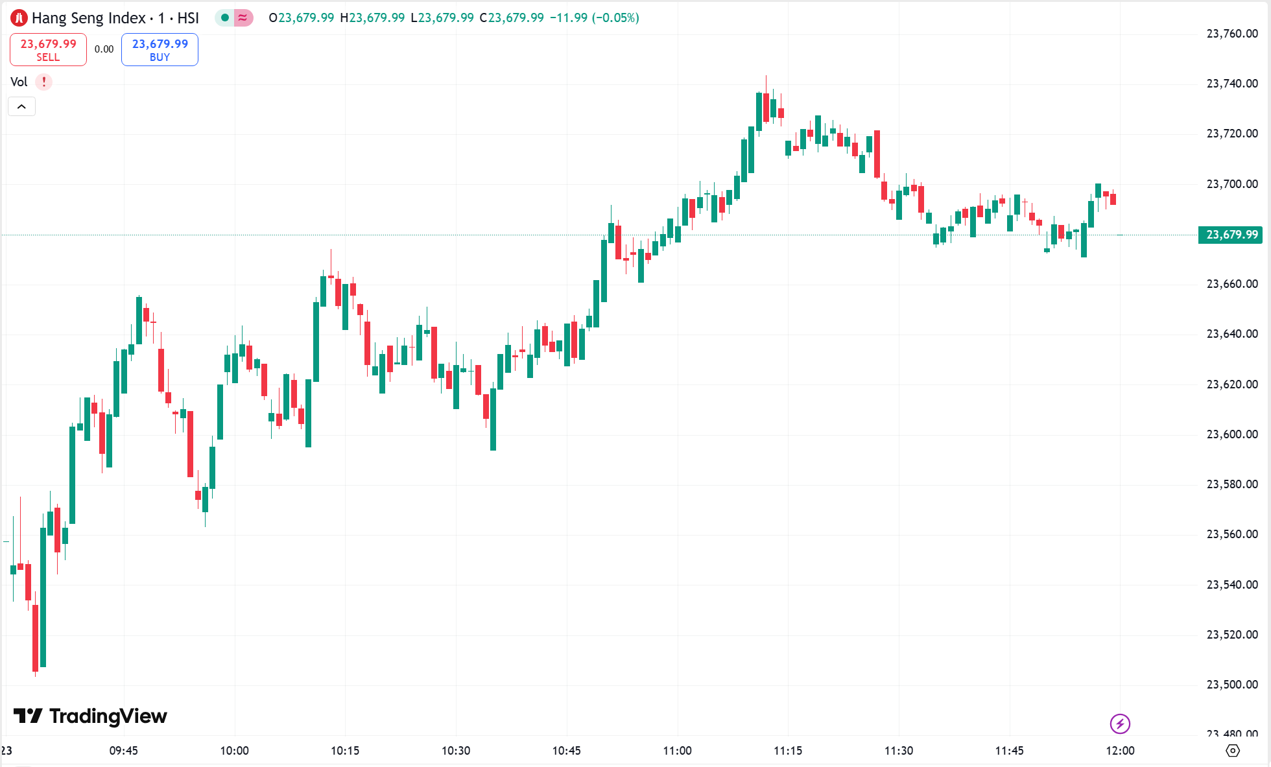Click the price scale on the right edge

pos(1229,389)
